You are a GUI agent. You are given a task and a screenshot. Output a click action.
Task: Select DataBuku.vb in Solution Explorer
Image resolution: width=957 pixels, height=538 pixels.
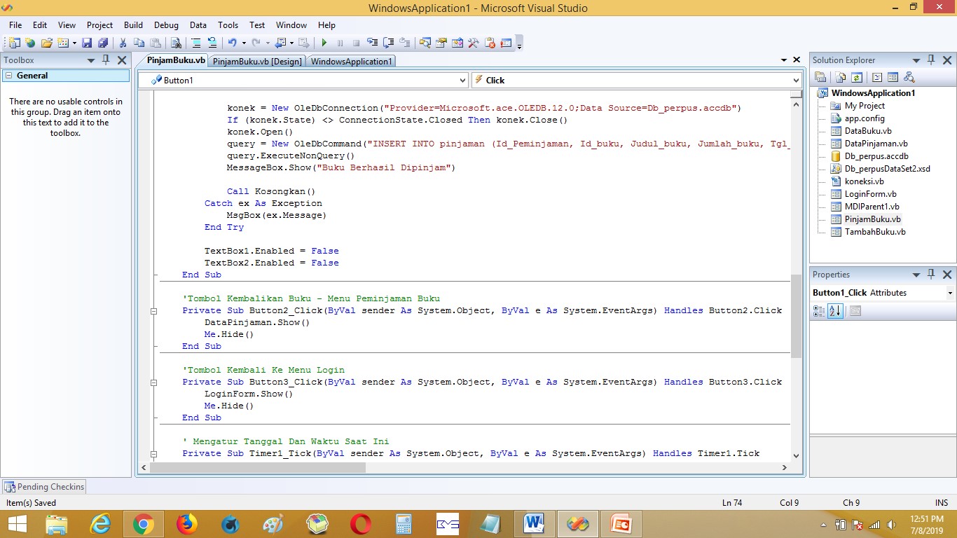[x=868, y=131]
